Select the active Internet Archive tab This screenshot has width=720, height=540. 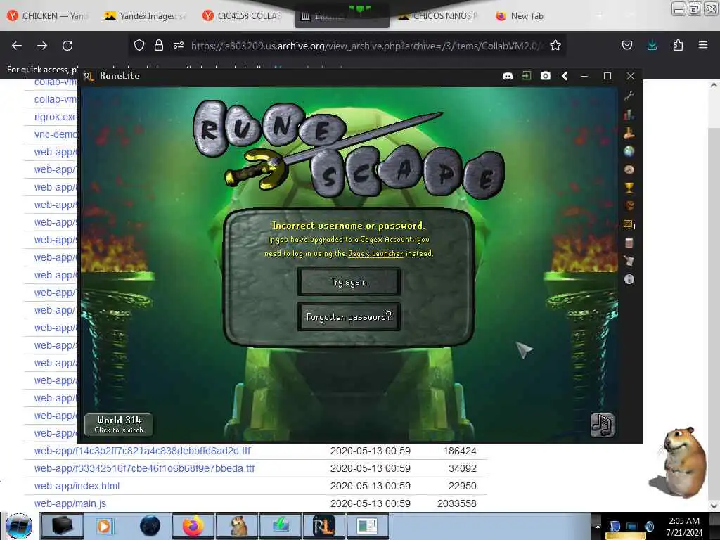342,17
